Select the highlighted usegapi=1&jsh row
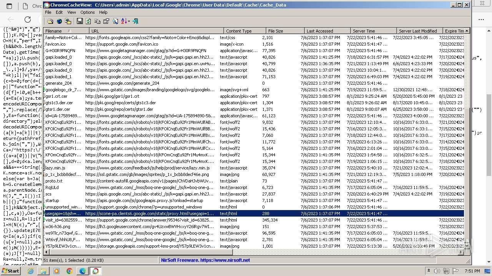This screenshot has height=276, width=492. [254, 214]
